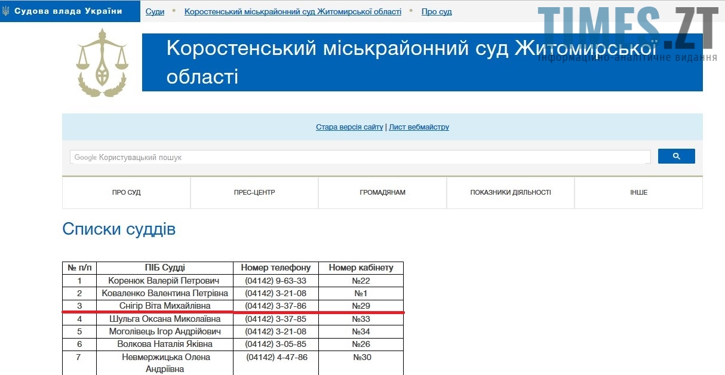Open the ПРЕС-ЦЕНТР menu
The width and height of the screenshot is (725, 375).
[x=254, y=192]
